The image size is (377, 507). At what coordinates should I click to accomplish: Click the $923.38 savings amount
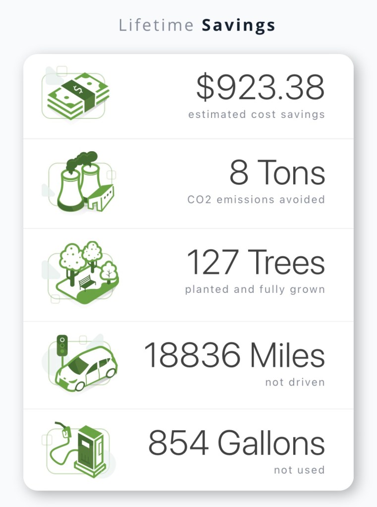click(x=260, y=87)
